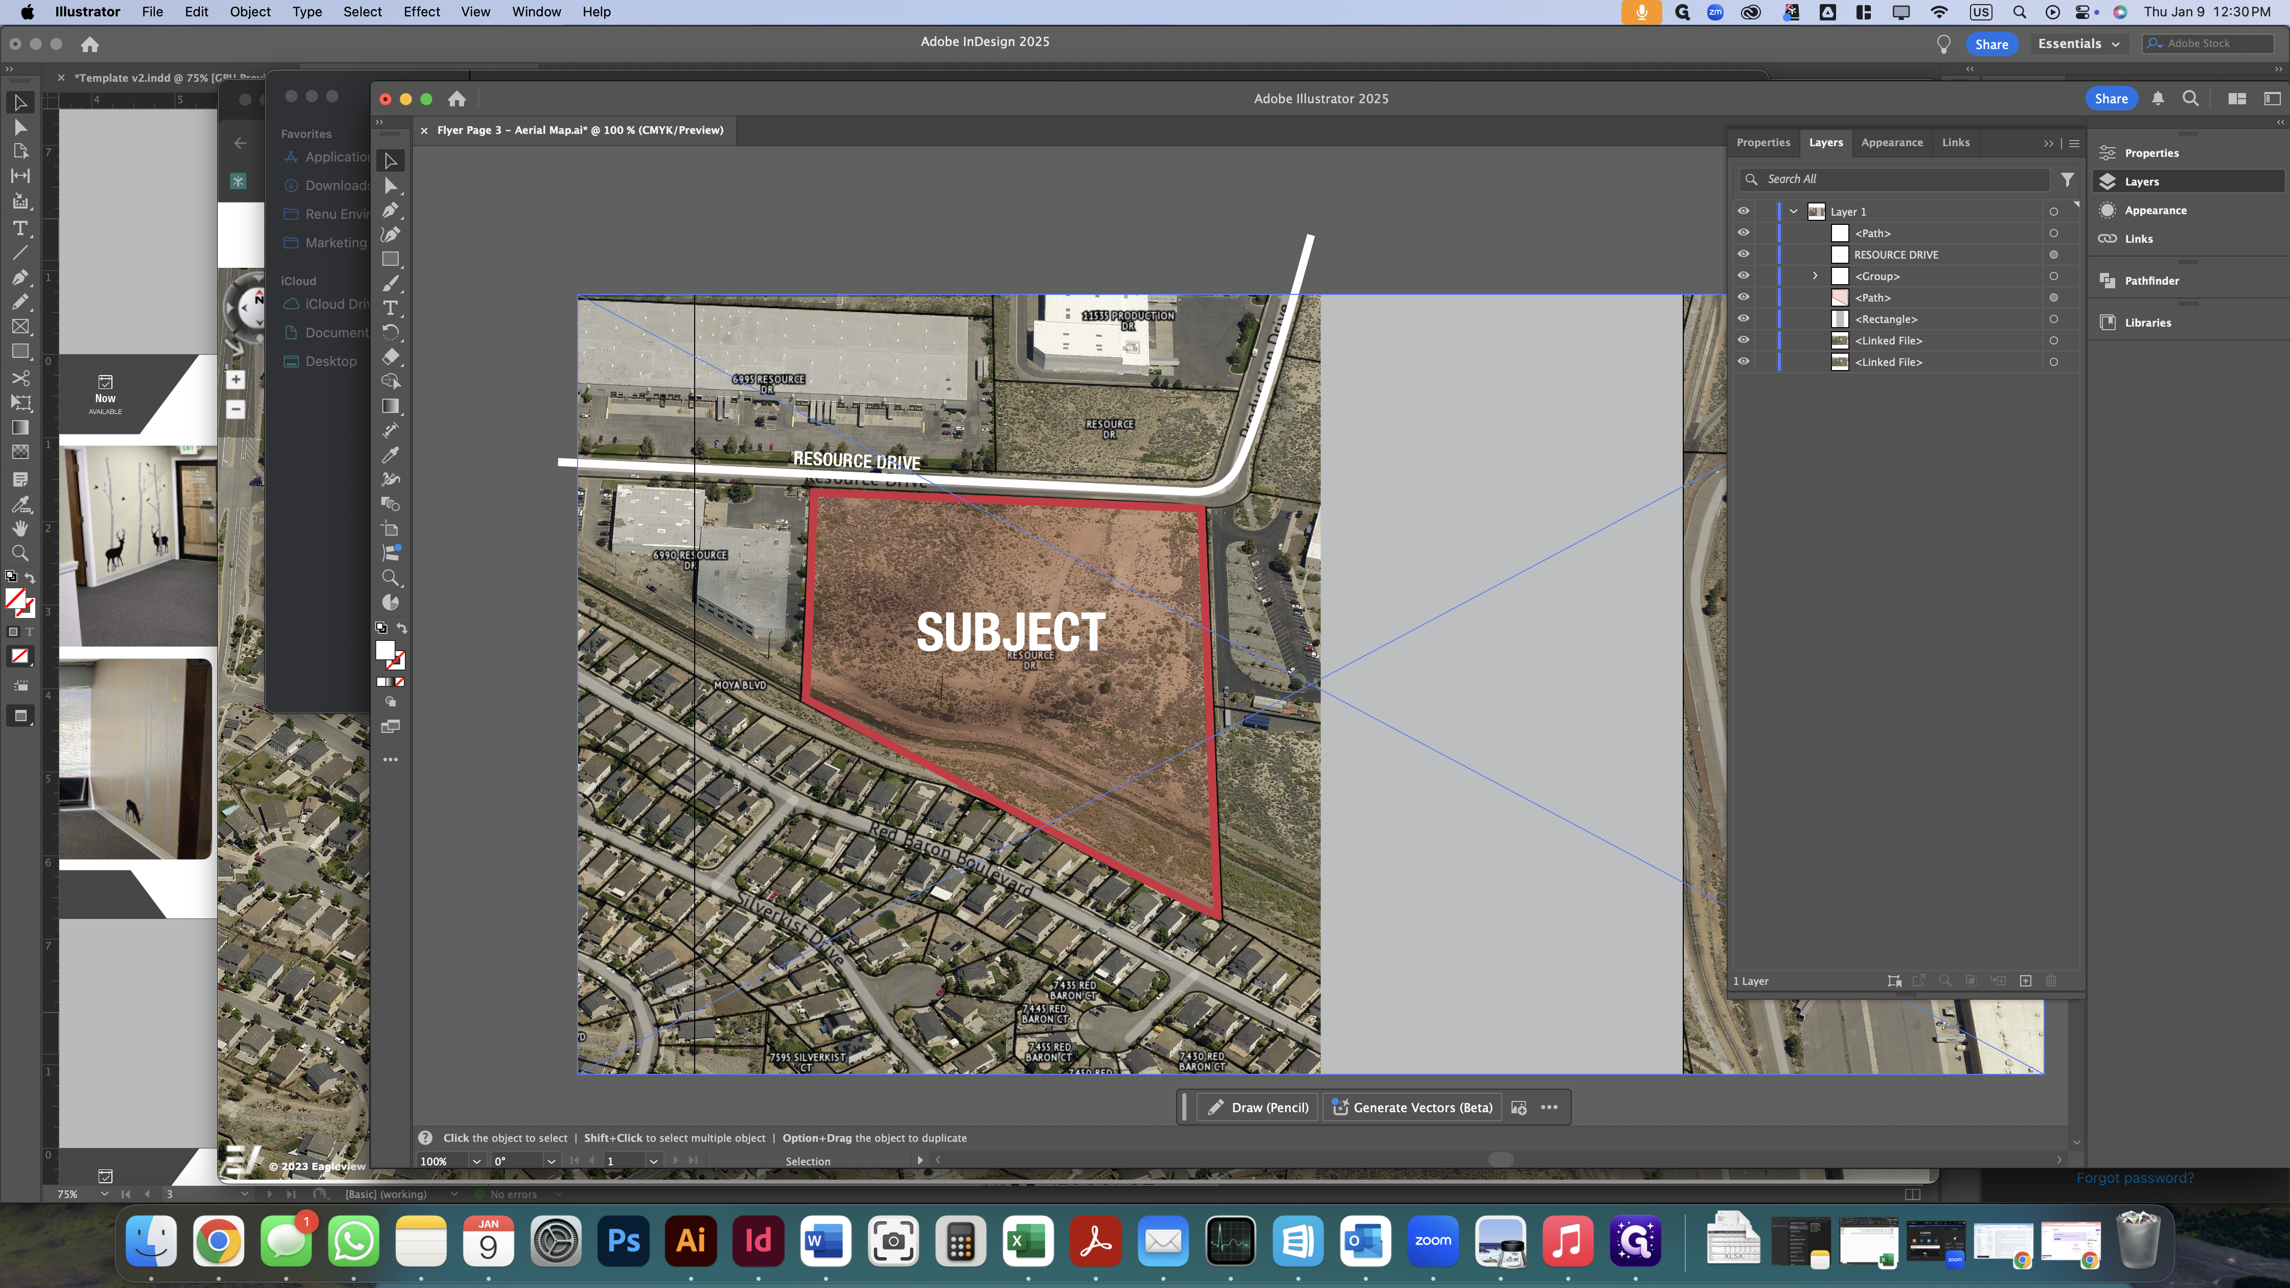Switch to the Properties tab
The image size is (2290, 1288).
(x=1763, y=142)
